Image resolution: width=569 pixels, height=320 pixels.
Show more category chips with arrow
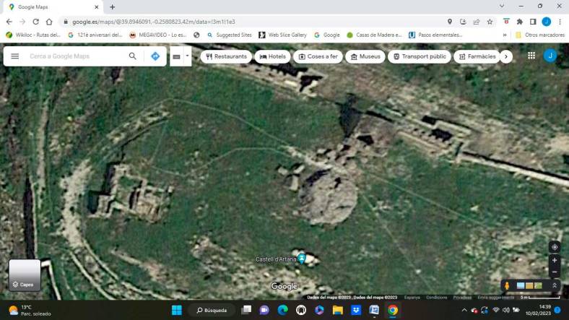[506, 56]
